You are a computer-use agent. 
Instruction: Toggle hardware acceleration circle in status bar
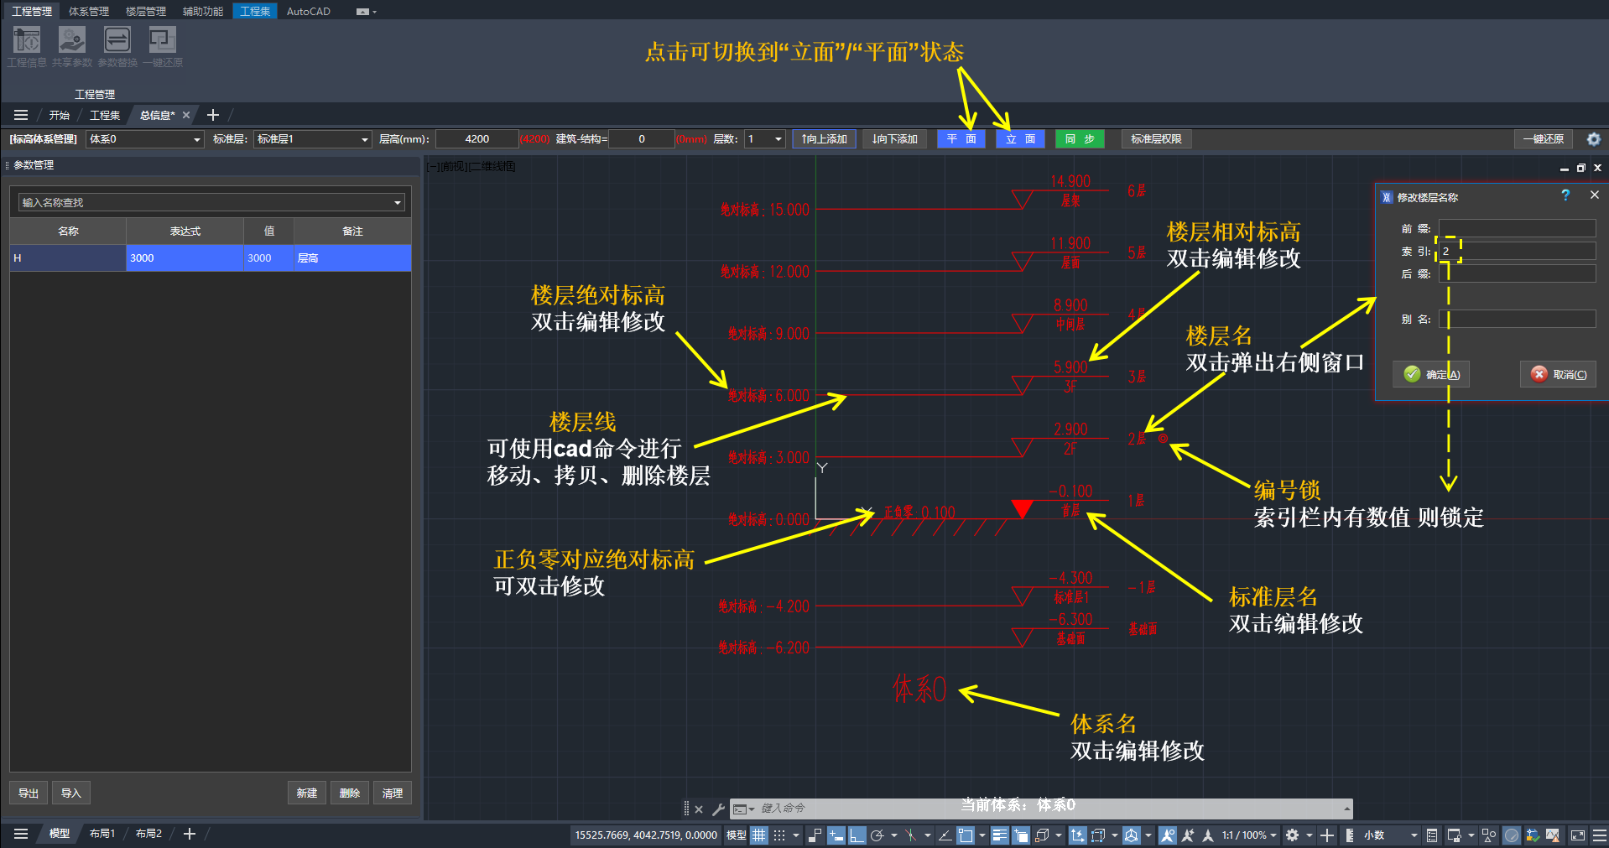(x=1512, y=835)
